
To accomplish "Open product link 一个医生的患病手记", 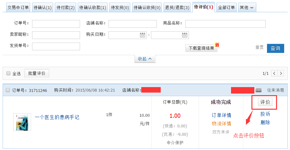I will 57,117.
